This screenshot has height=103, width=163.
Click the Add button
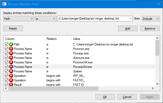point(128,29)
